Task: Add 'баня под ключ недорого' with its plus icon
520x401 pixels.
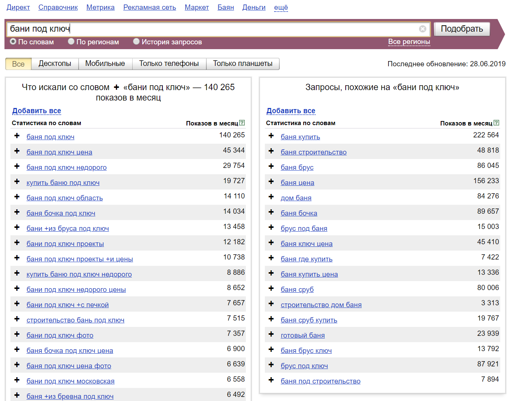Action: point(17,166)
